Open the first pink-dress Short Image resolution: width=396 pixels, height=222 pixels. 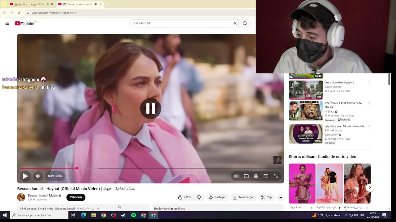[302, 183]
